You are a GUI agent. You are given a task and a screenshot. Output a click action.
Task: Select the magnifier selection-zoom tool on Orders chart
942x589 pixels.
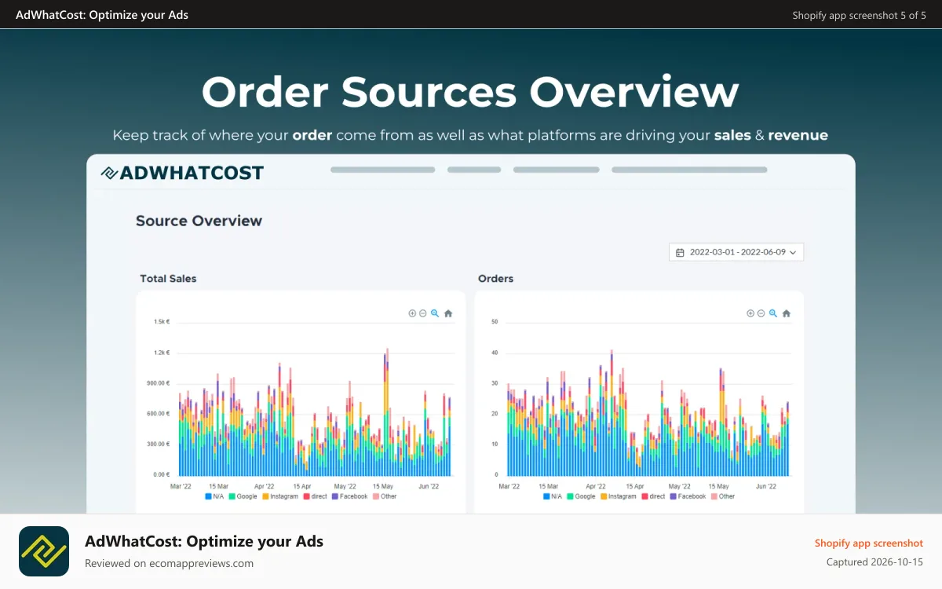[x=773, y=313]
